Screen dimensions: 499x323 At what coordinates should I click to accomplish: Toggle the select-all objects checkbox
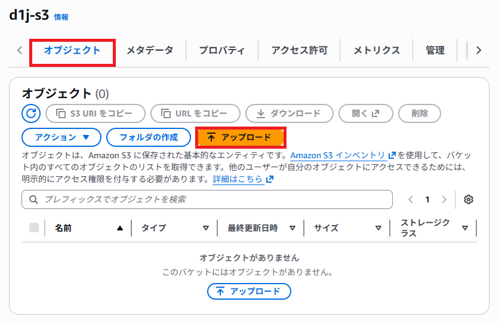(x=34, y=227)
